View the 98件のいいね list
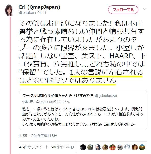The height and width of the screenshot is (154, 151). coord(63,147)
